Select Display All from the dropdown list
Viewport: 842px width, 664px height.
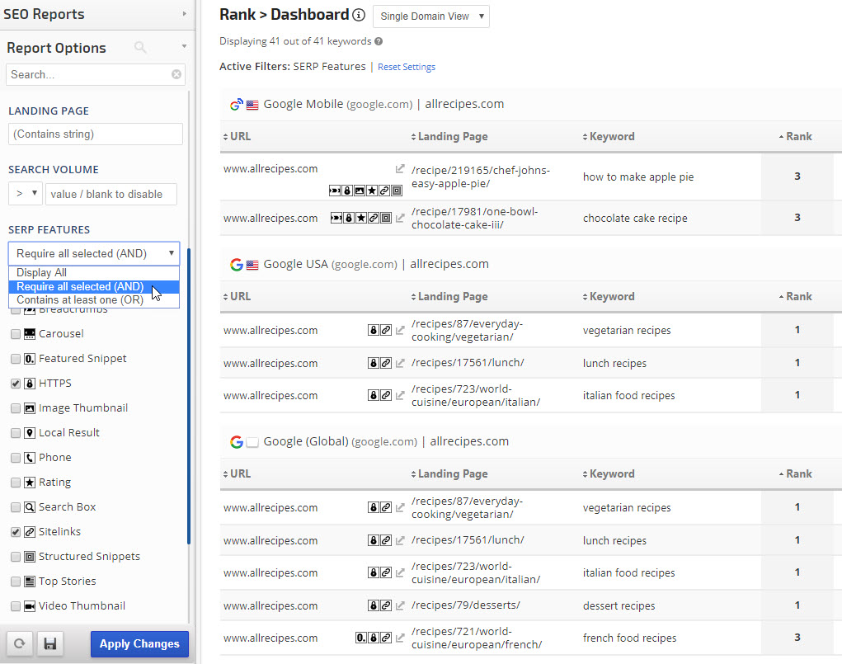tap(41, 273)
